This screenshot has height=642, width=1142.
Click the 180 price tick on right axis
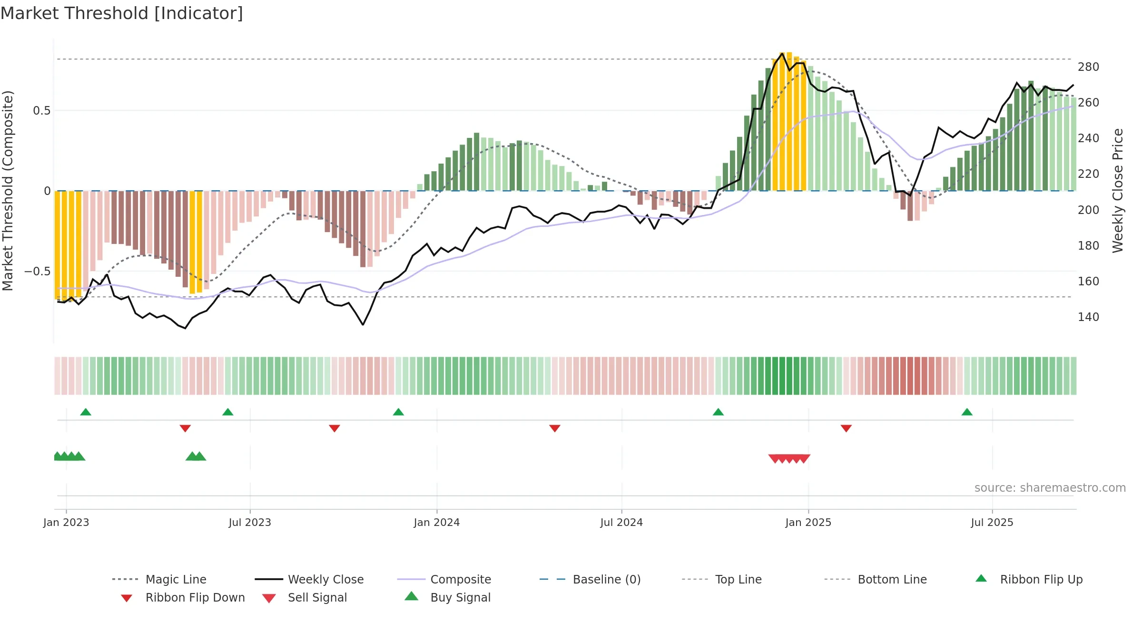click(1089, 245)
